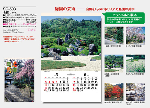The image size is (150, 108).
Task: Select the June month number 6
Action: pyautogui.click(x=85, y=74)
